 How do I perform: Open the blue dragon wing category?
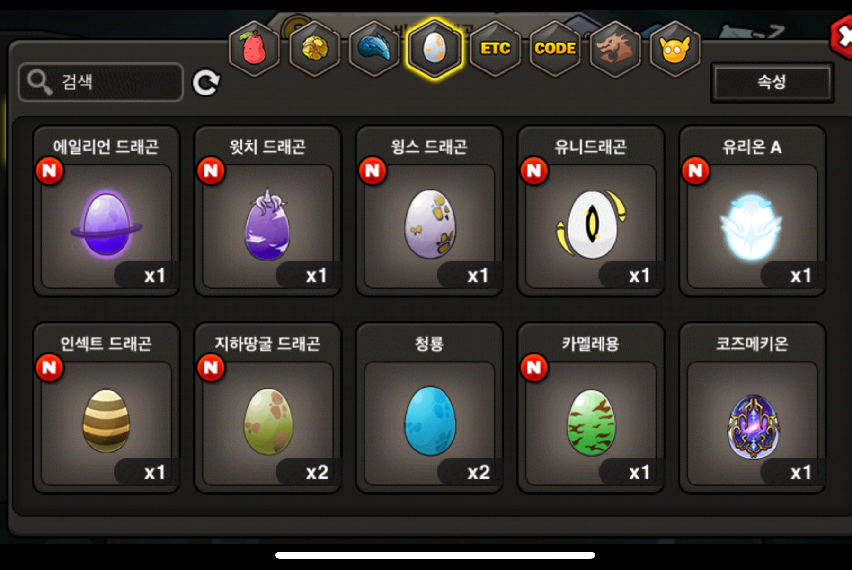[374, 49]
